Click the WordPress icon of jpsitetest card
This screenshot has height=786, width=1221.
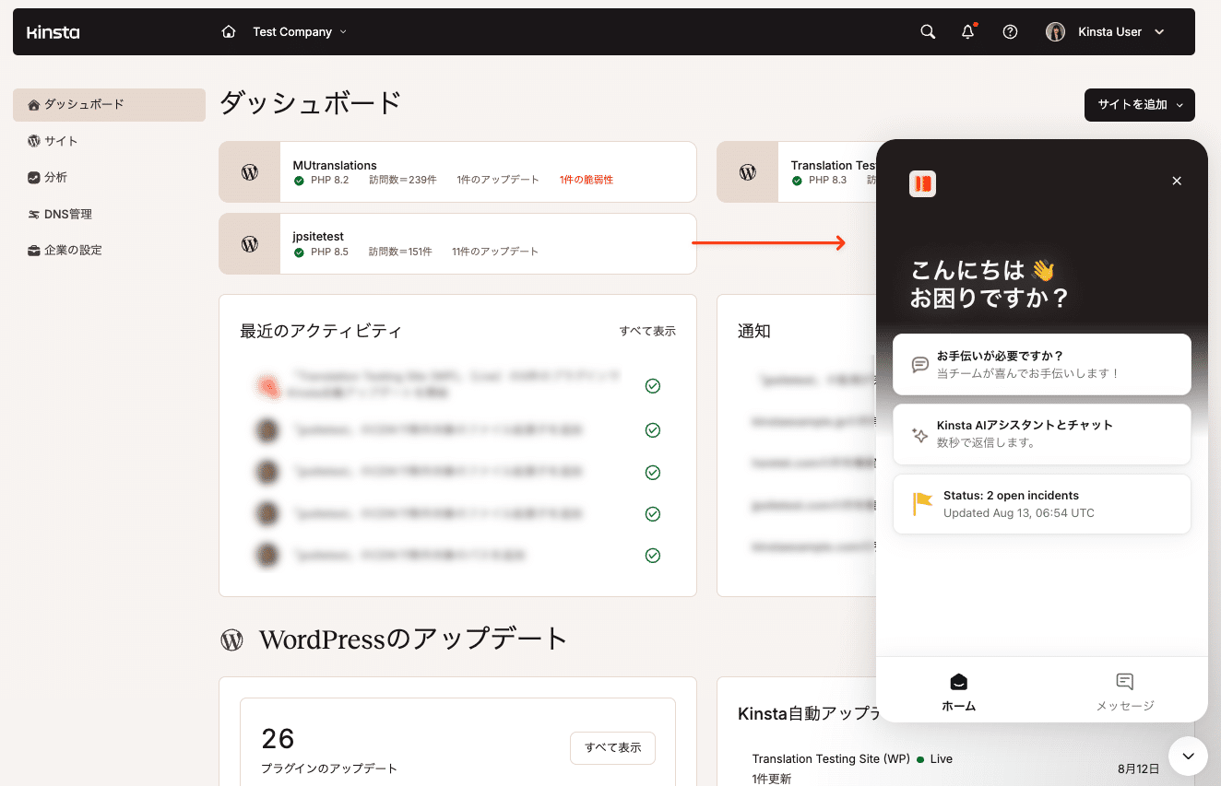pyautogui.click(x=249, y=244)
